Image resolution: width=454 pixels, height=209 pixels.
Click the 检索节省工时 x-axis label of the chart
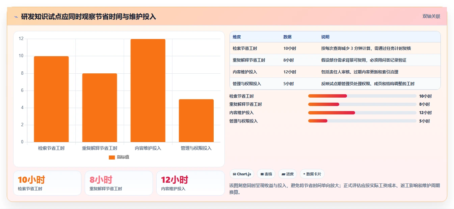[51, 148]
